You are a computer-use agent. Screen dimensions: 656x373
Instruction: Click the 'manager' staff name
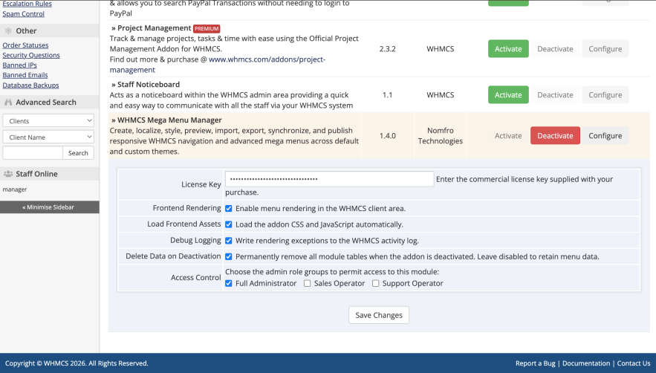coord(15,189)
